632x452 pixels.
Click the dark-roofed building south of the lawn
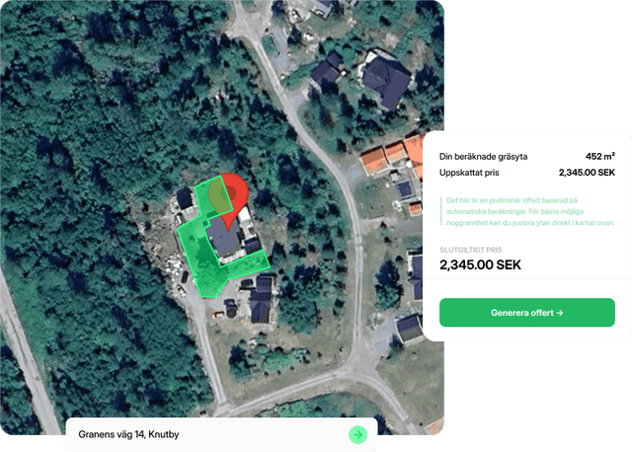[261, 299]
